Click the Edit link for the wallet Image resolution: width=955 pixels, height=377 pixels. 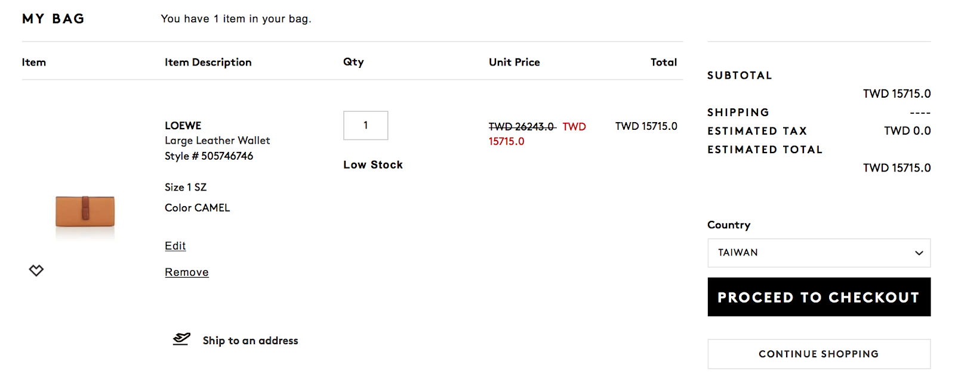click(x=175, y=246)
